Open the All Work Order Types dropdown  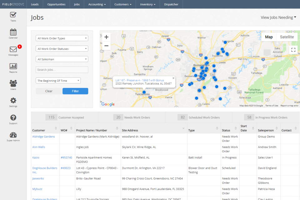click(62, 38)
